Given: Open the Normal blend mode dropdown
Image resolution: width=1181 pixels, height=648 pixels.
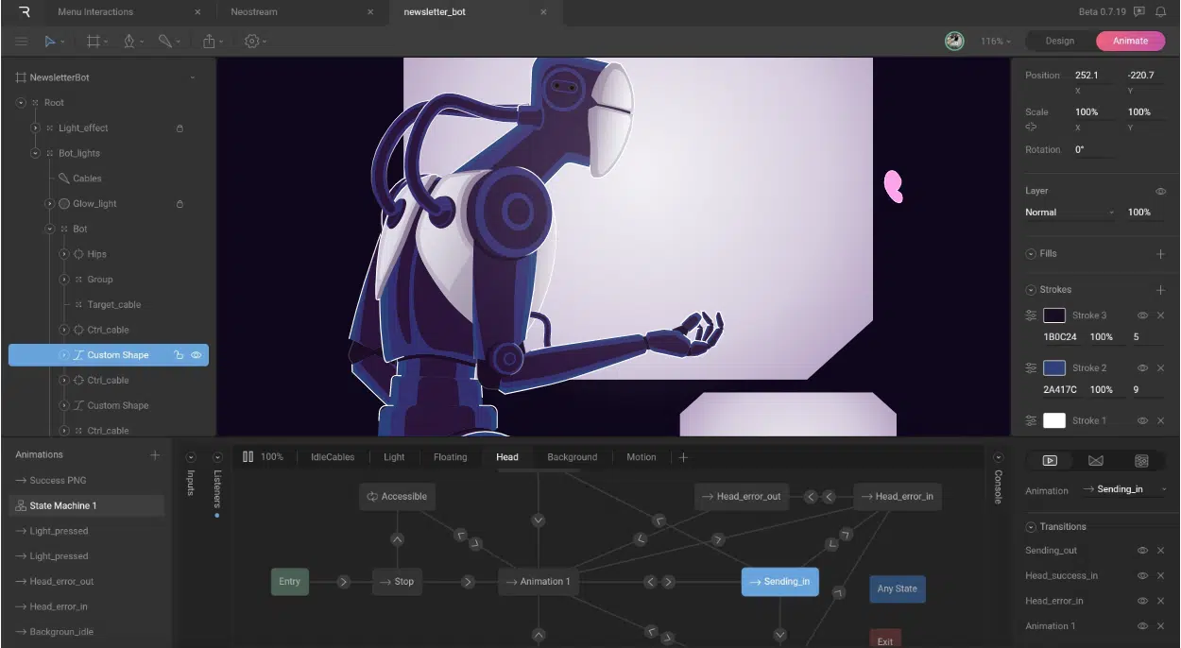Looking at the screenshot, I should pyautogui.click(x=1070, y=213).
